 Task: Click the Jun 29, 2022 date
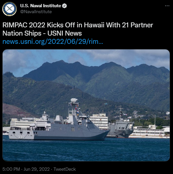pyautogui.click(x=37, y=169)
